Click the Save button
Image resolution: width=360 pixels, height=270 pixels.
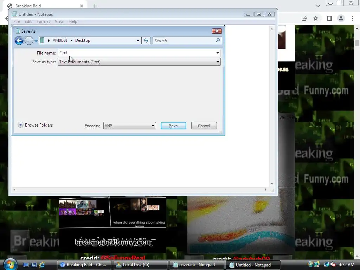(x=173, y=126)
